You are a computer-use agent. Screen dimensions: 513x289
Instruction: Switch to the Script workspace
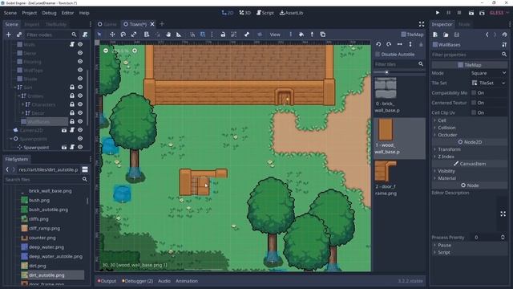tap(265, 13)
